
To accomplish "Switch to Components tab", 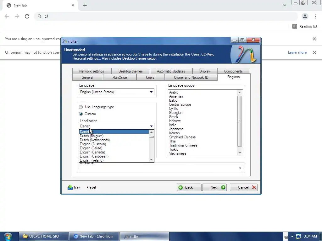I will coord(233,71).
